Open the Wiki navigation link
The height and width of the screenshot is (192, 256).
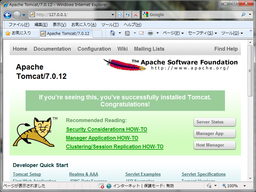123,49
